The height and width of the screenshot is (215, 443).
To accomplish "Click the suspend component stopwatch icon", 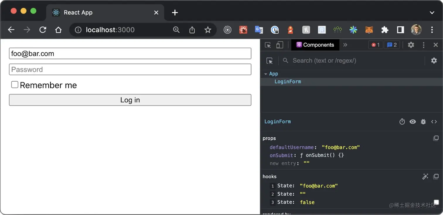I will [x=402, y=122].
